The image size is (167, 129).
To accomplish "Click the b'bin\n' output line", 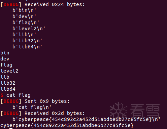I will click(x=24, y=10).
